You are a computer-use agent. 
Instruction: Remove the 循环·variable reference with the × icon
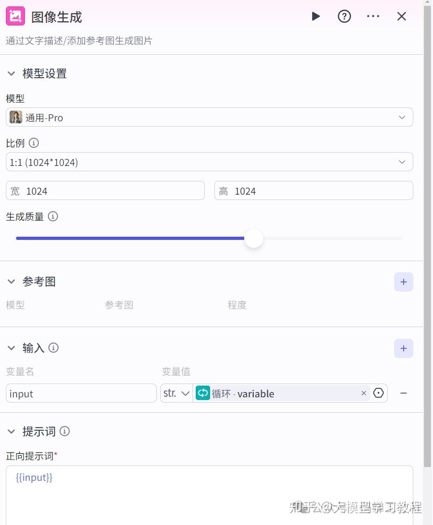[x=364, y=393]
